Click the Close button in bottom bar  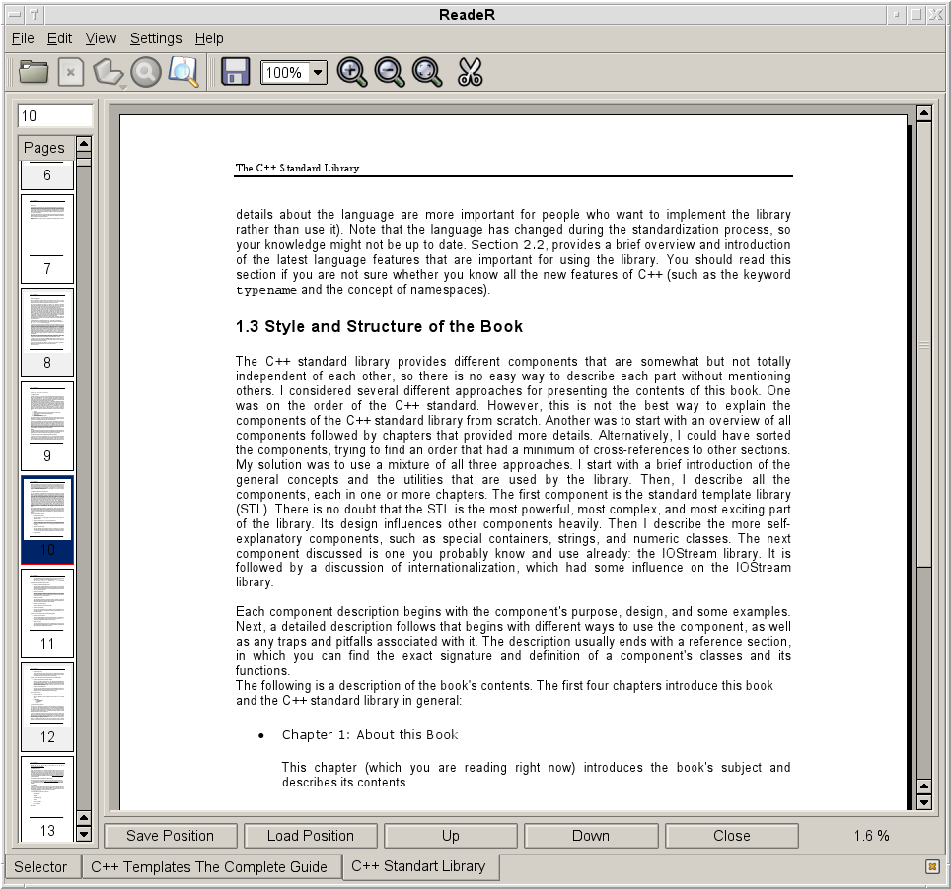731,836
